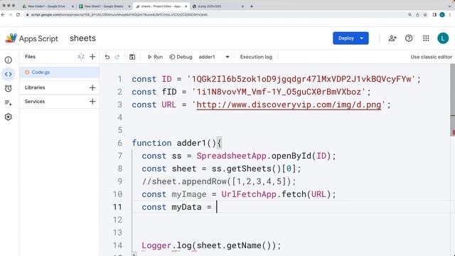Open the help question mark icon
Viewport: 455px width, 256px height.
click(x=409, y=38)
